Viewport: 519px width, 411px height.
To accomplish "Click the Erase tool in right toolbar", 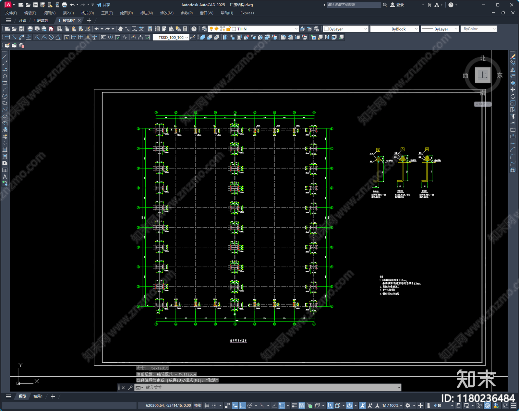I will click(513, 56).
